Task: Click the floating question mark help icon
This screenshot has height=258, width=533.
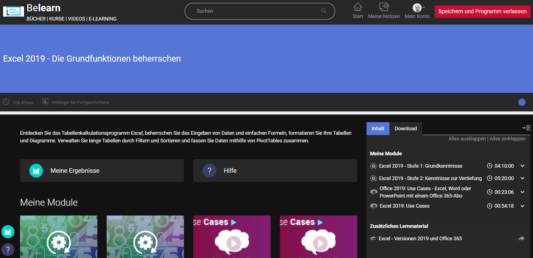Action: (x=8, y=249)
